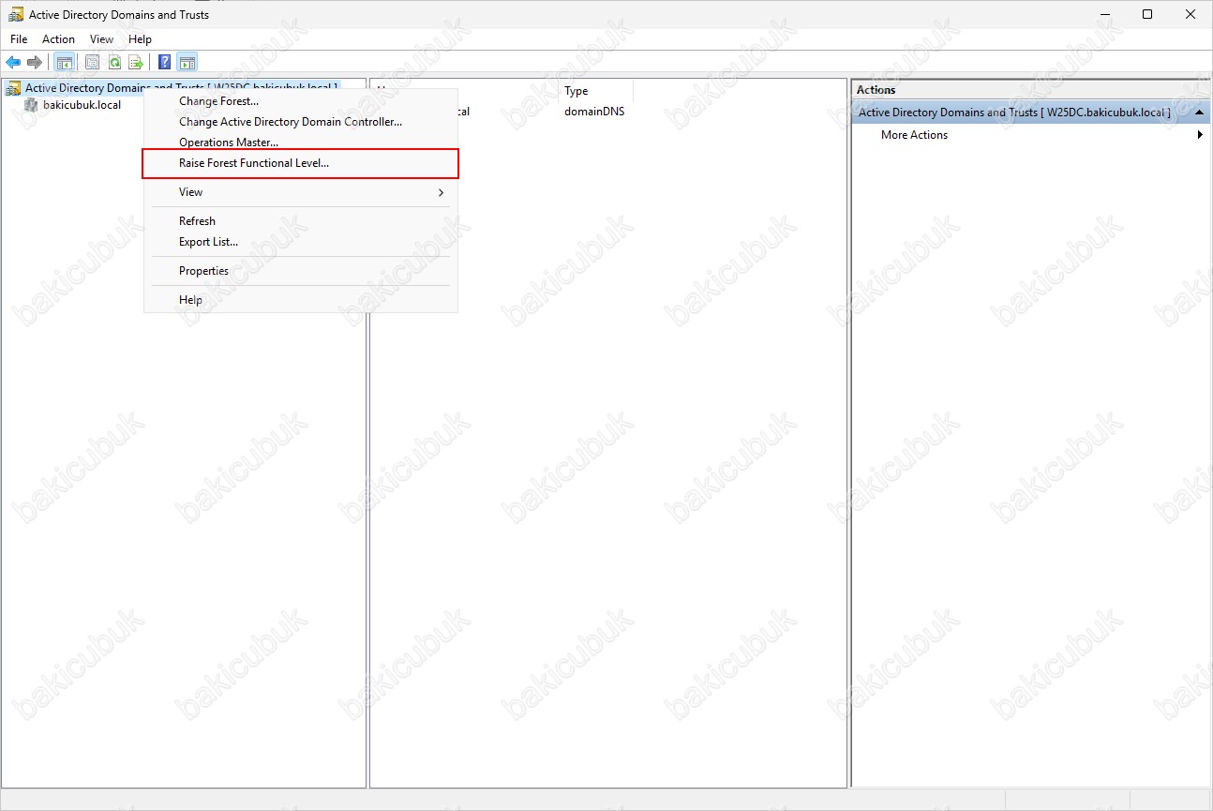Viewport: 1213px width, 811px height.
Task: Click Actions header Active Directory Domains and Trusts [W25DC.bakicubuk.local]
Action: click(1015, 113)
